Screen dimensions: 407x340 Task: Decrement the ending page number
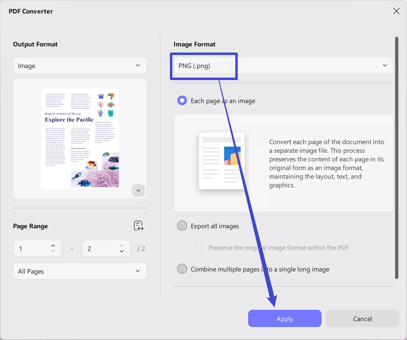click(122, 251)
